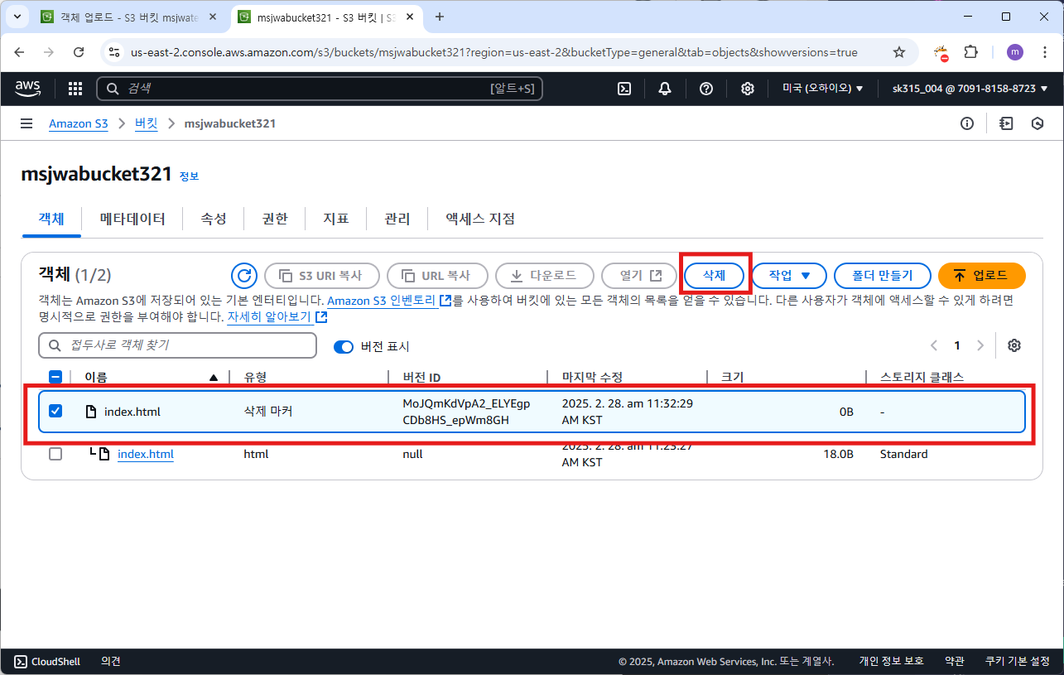Check the index.html null version row checkbox

tap(55, 454)
